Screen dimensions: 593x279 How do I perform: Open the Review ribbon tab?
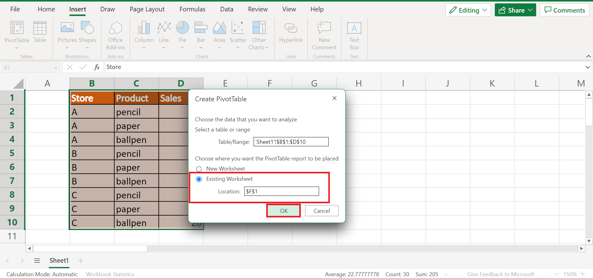[x=258, y=9]
